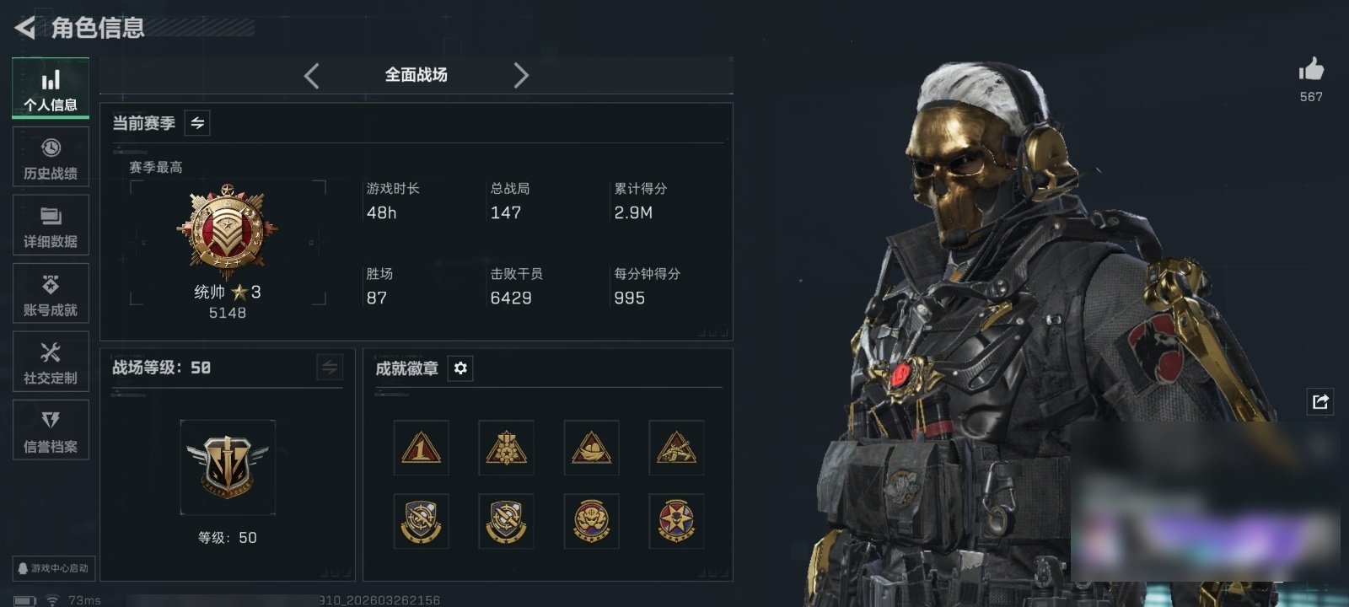Like this profile with the thumbs-up icon
This screenshot has height=607, width=1349.
click(1311, 69)
